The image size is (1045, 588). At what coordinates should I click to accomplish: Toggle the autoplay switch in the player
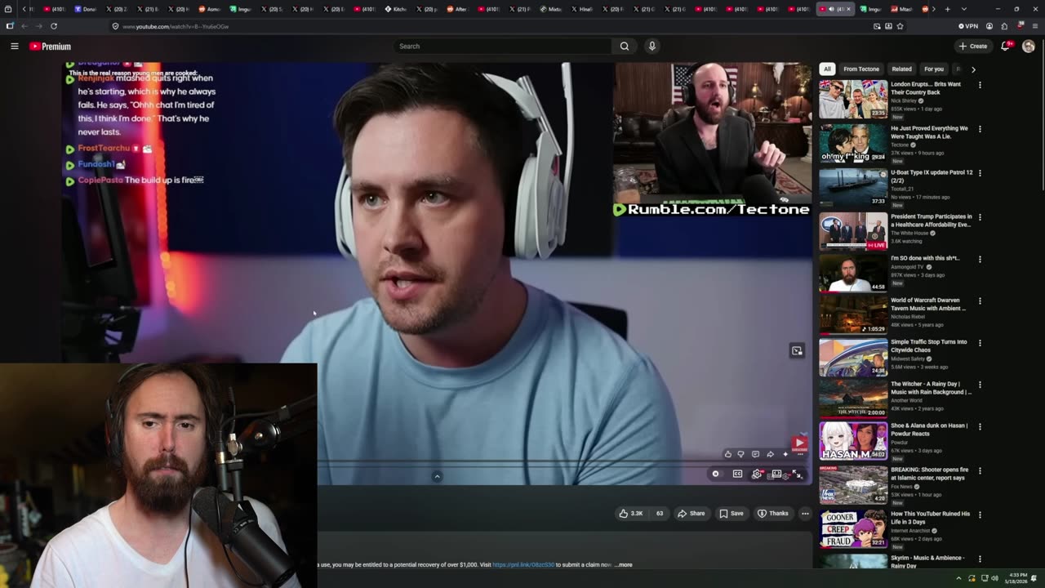(716, 474)
